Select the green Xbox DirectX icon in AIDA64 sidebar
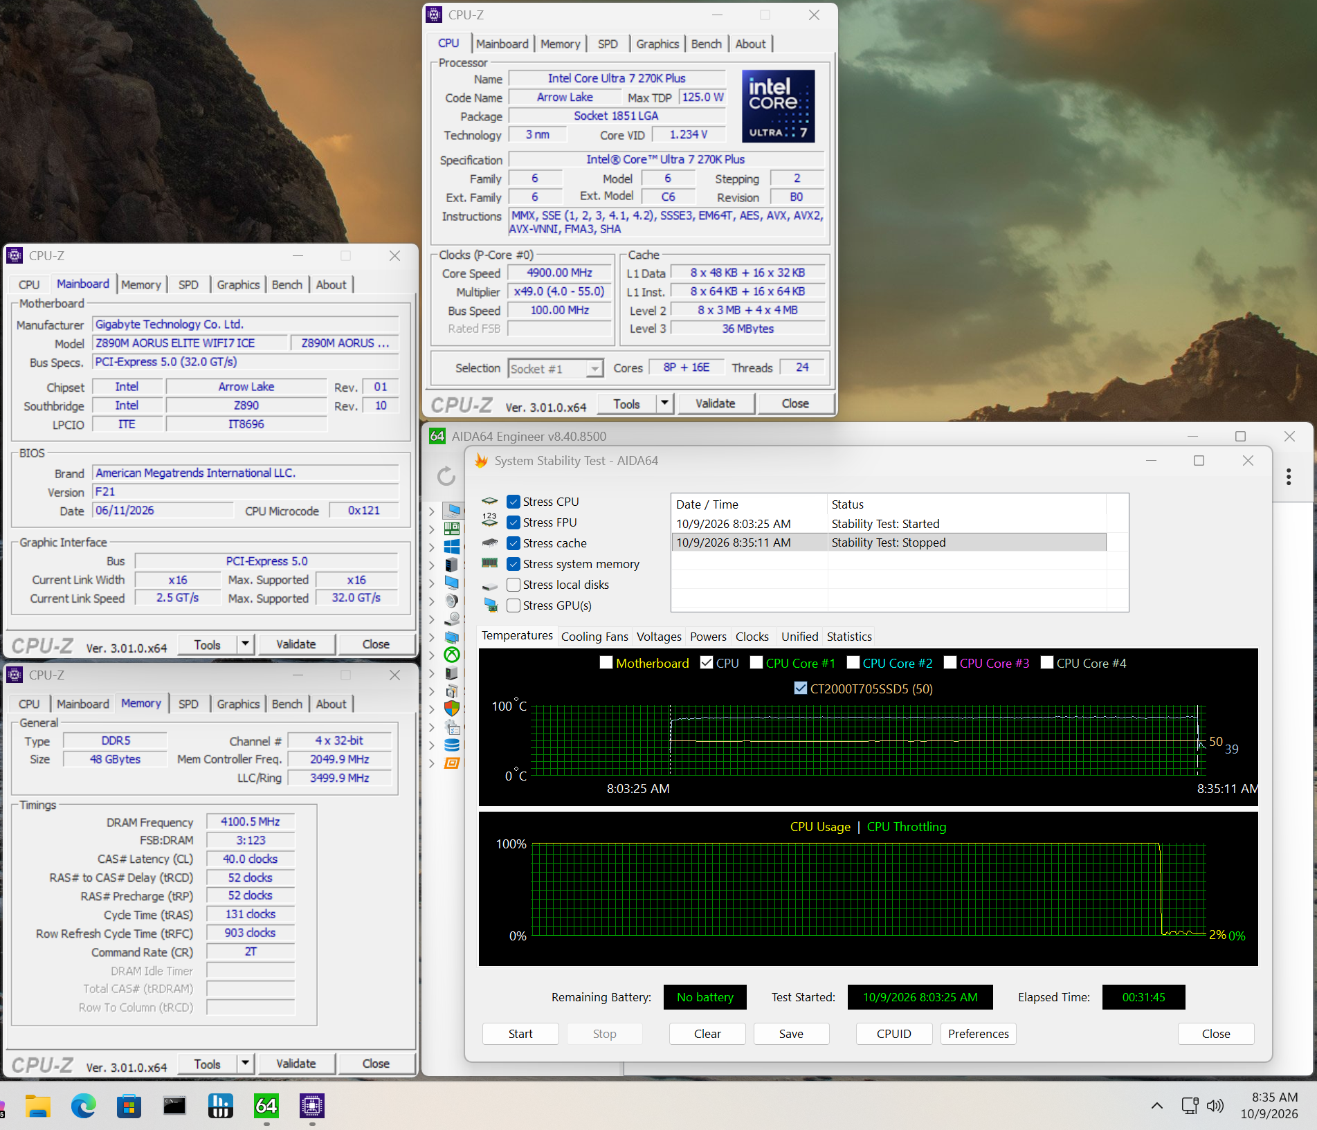1317x1130 pixels. coord(452,655)
